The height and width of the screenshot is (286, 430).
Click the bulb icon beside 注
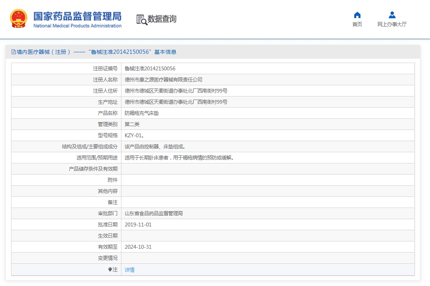click(x=110, y=270)
